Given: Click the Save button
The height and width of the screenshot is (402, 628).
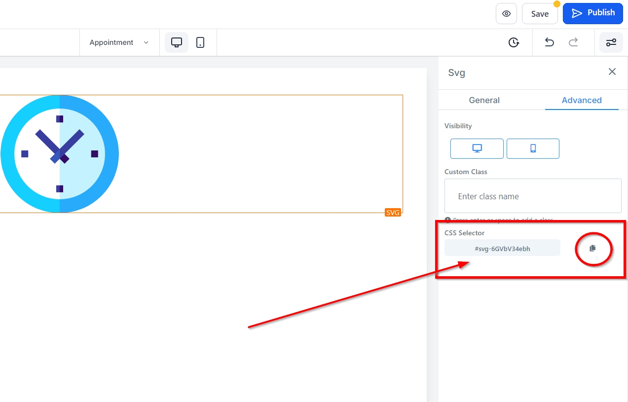Looking at the screenshot, I should coord(540,14).
